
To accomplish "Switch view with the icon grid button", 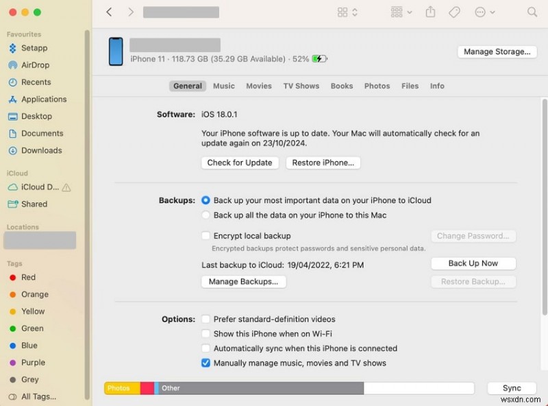I will (x=347, y=12).
